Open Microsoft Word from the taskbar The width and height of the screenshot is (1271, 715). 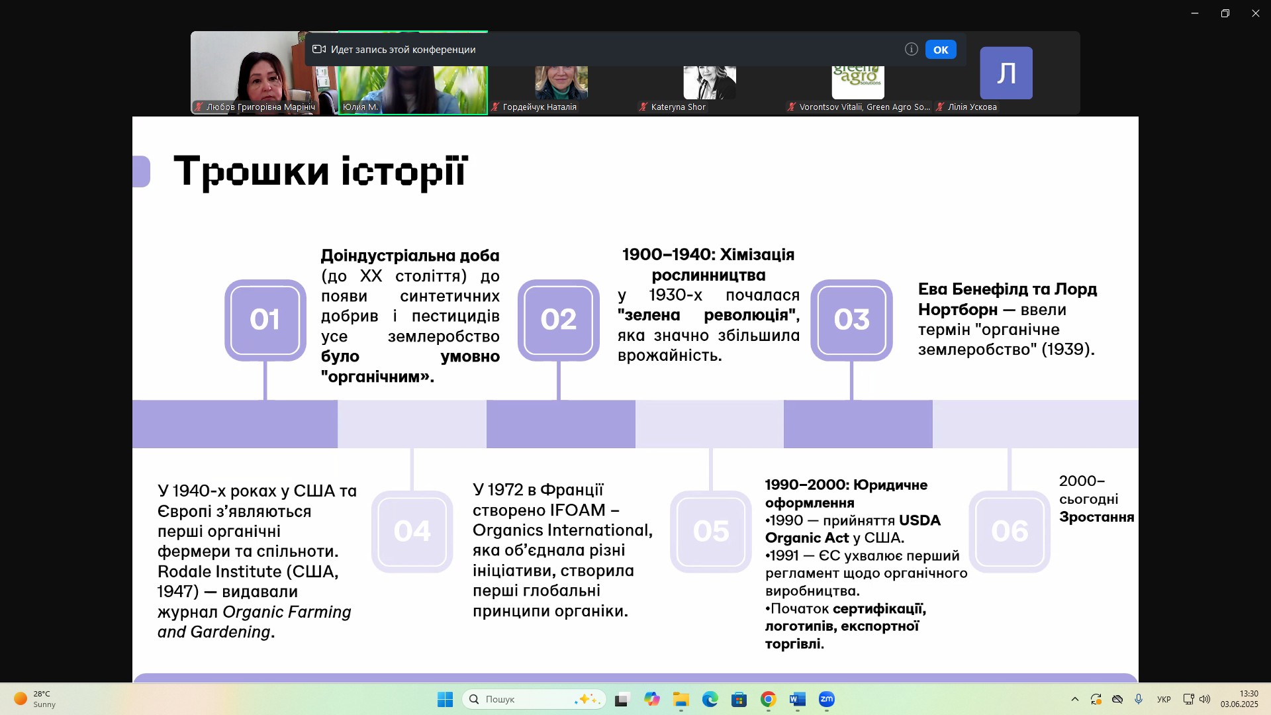point(798,699)
